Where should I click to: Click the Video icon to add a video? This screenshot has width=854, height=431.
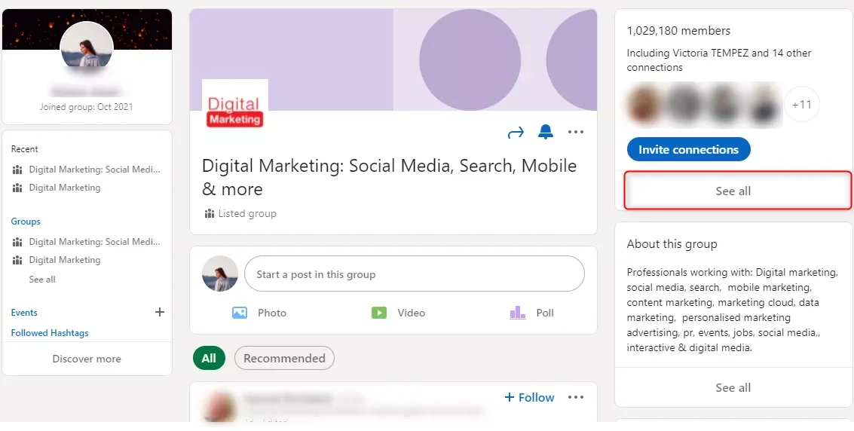[x=379, y=313]
